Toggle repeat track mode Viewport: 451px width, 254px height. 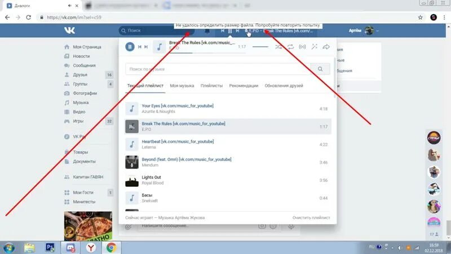pos(290,47)
